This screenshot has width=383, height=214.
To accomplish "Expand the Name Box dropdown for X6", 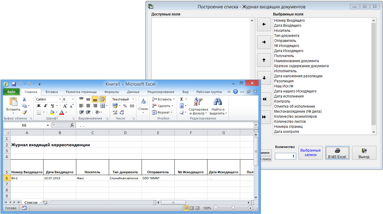I will click(48, 125).
